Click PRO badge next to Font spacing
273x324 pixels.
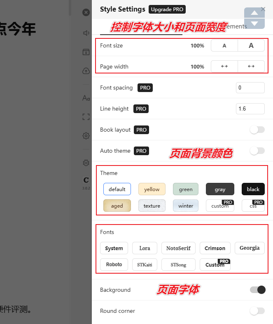click(x=145, y=88)
